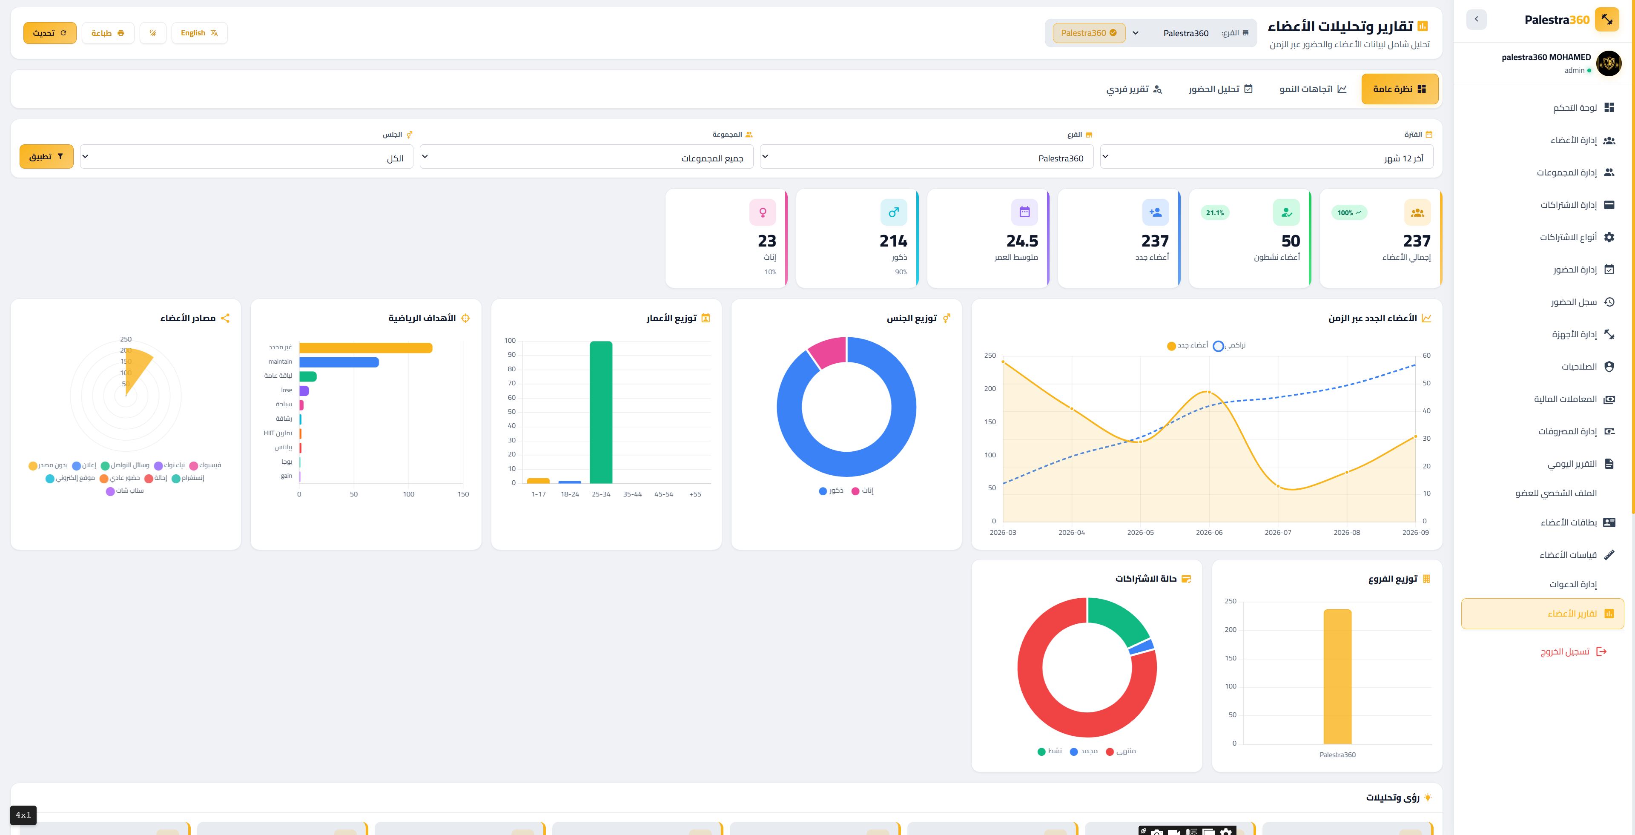The width and height of the screenshot is (1635, 835).
Task: Click the طباعة print button
Action: click(x=108, y=33)
